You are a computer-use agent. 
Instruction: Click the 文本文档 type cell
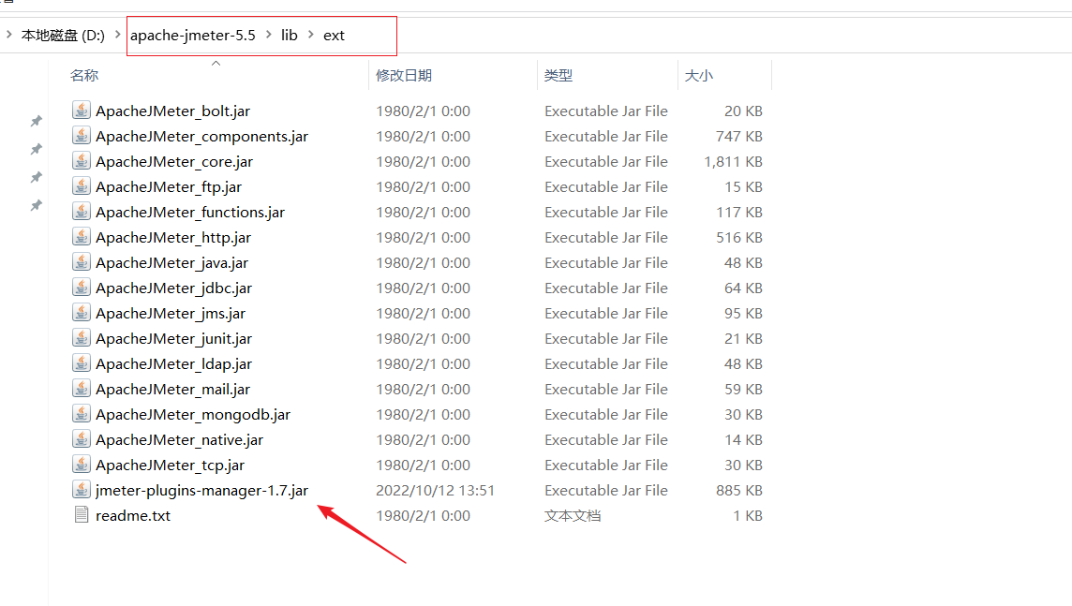(573, 515)
